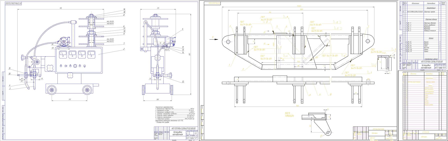Screen dimensions: 448x141
Task: Click the 1:25 scale cell in left title block
Action: (x=195, y=133)
